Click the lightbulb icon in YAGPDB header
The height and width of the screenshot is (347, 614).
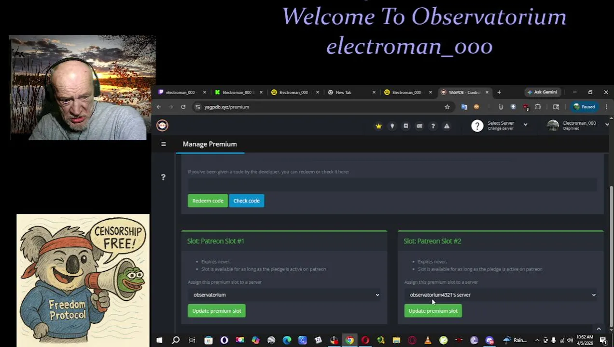click(x=392, y=126)
